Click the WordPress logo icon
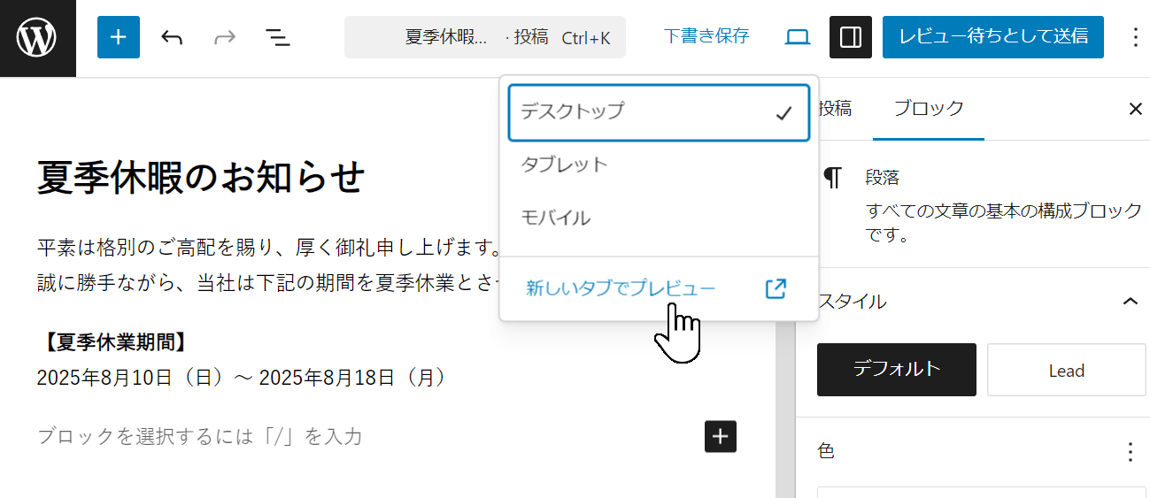1150x498 pixels. point(37,38)
